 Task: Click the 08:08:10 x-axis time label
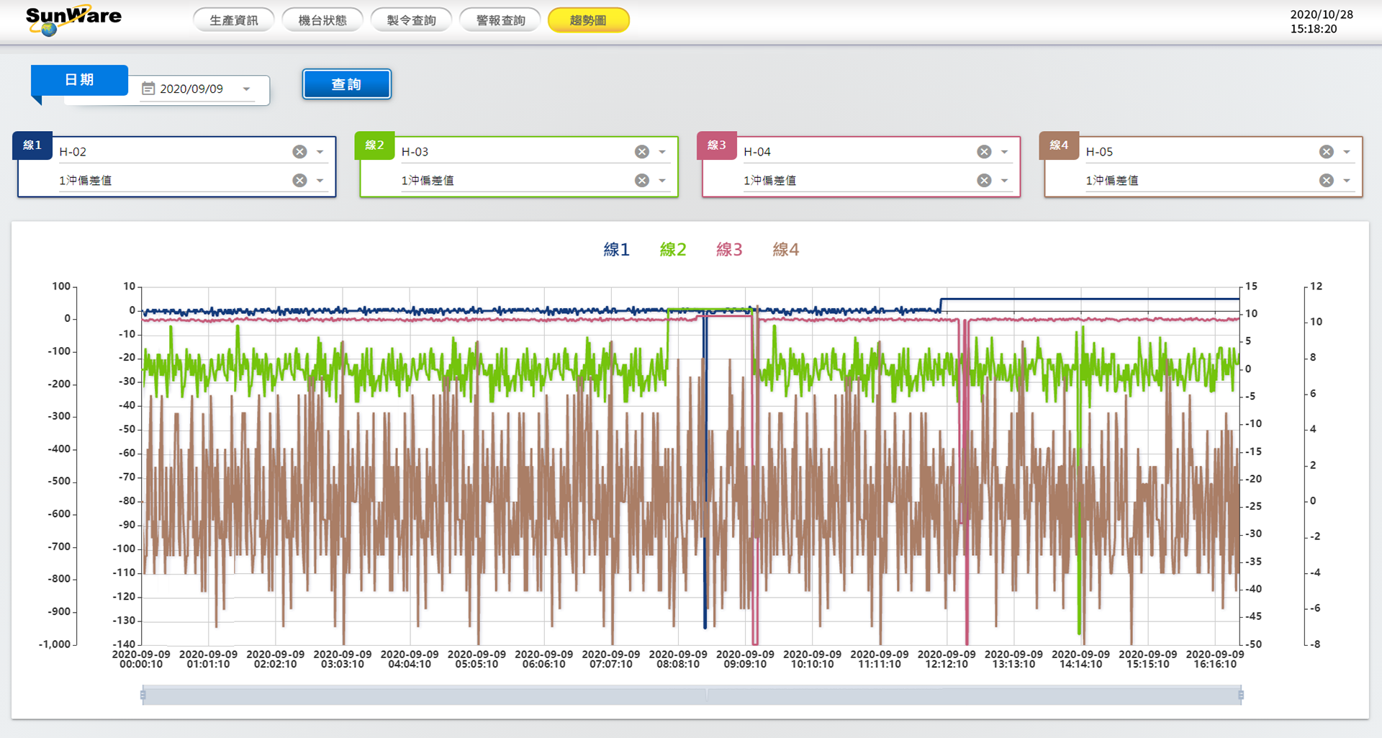[678, 665]
